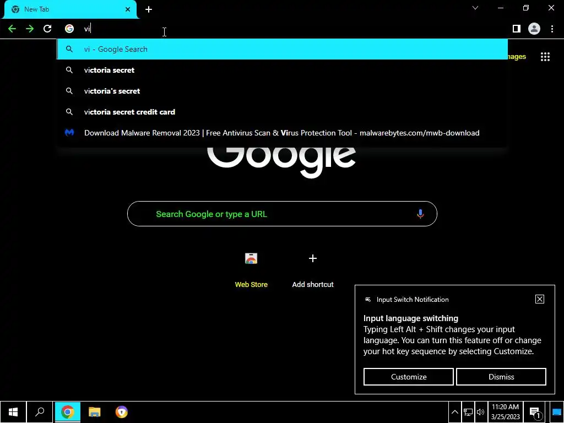Screen dimensions: 564x423
Task: Open the taskbar clock and date
Action: coord(506,412)
